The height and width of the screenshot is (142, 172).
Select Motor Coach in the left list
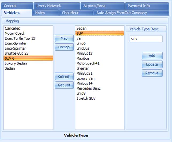coord(28,33)
